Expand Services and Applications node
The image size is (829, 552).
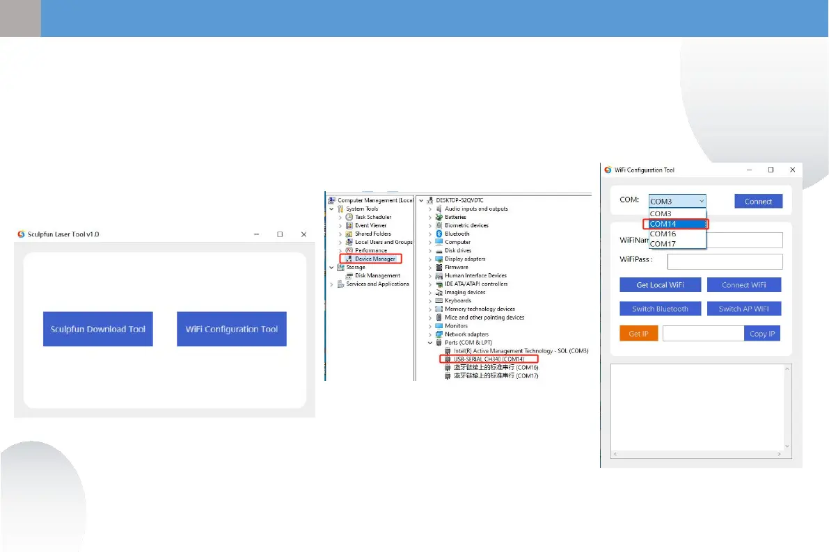click(x=332, y=284)
